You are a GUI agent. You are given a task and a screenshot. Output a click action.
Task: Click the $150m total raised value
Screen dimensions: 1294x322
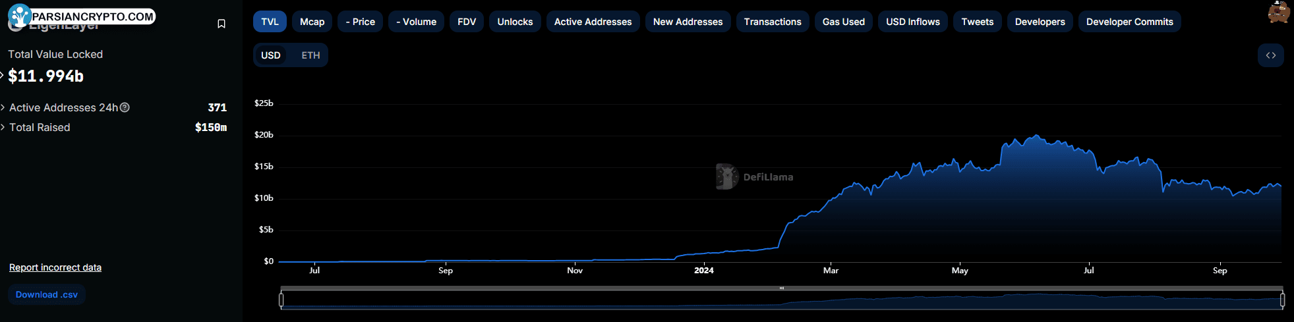[x=211, y=127]
